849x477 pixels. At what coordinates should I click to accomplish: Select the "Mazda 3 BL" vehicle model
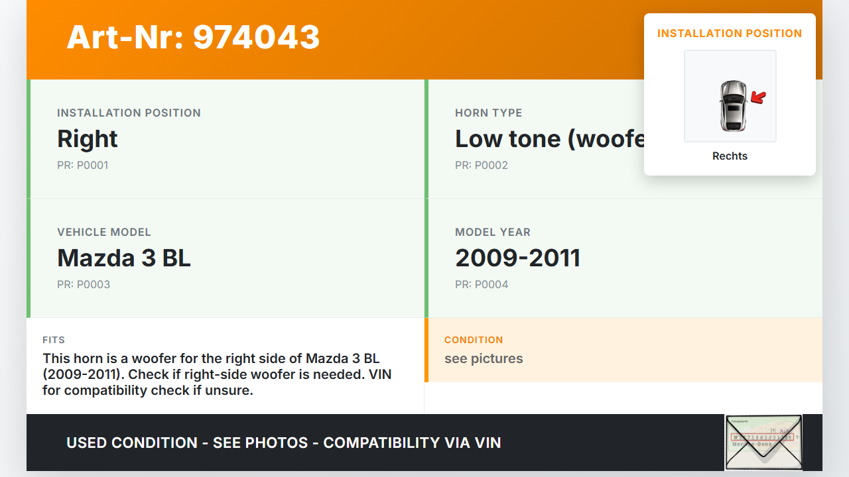pyautogui.click(x=124, y=258)
